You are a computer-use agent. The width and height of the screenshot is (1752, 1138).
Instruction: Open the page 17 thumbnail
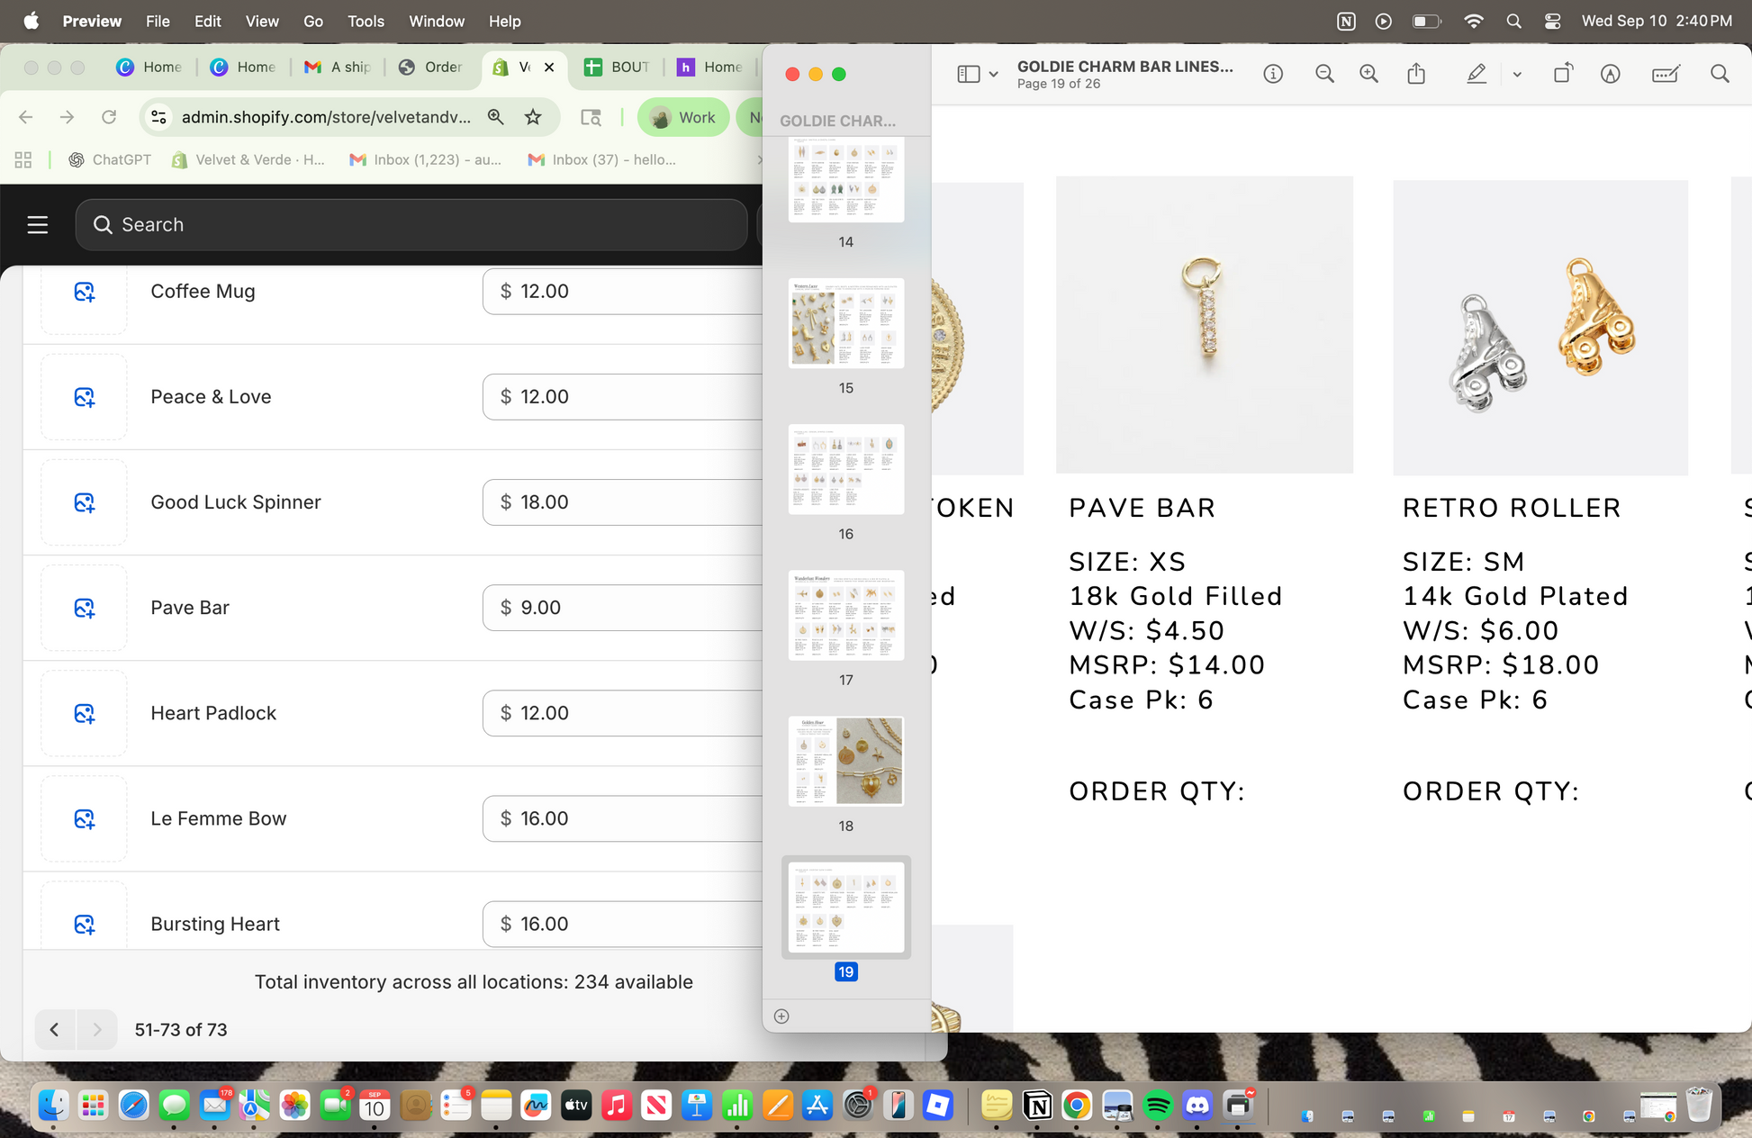pos(846,615)
